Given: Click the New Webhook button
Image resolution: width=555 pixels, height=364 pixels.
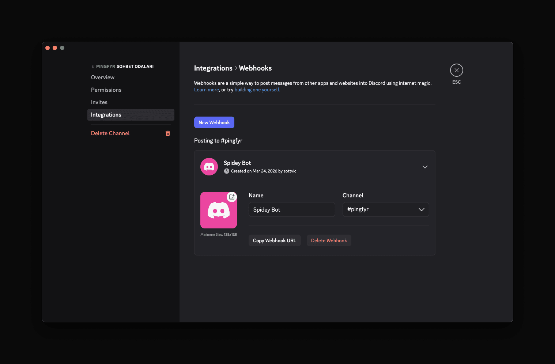Looking at the screenshot, I should 214,122.
